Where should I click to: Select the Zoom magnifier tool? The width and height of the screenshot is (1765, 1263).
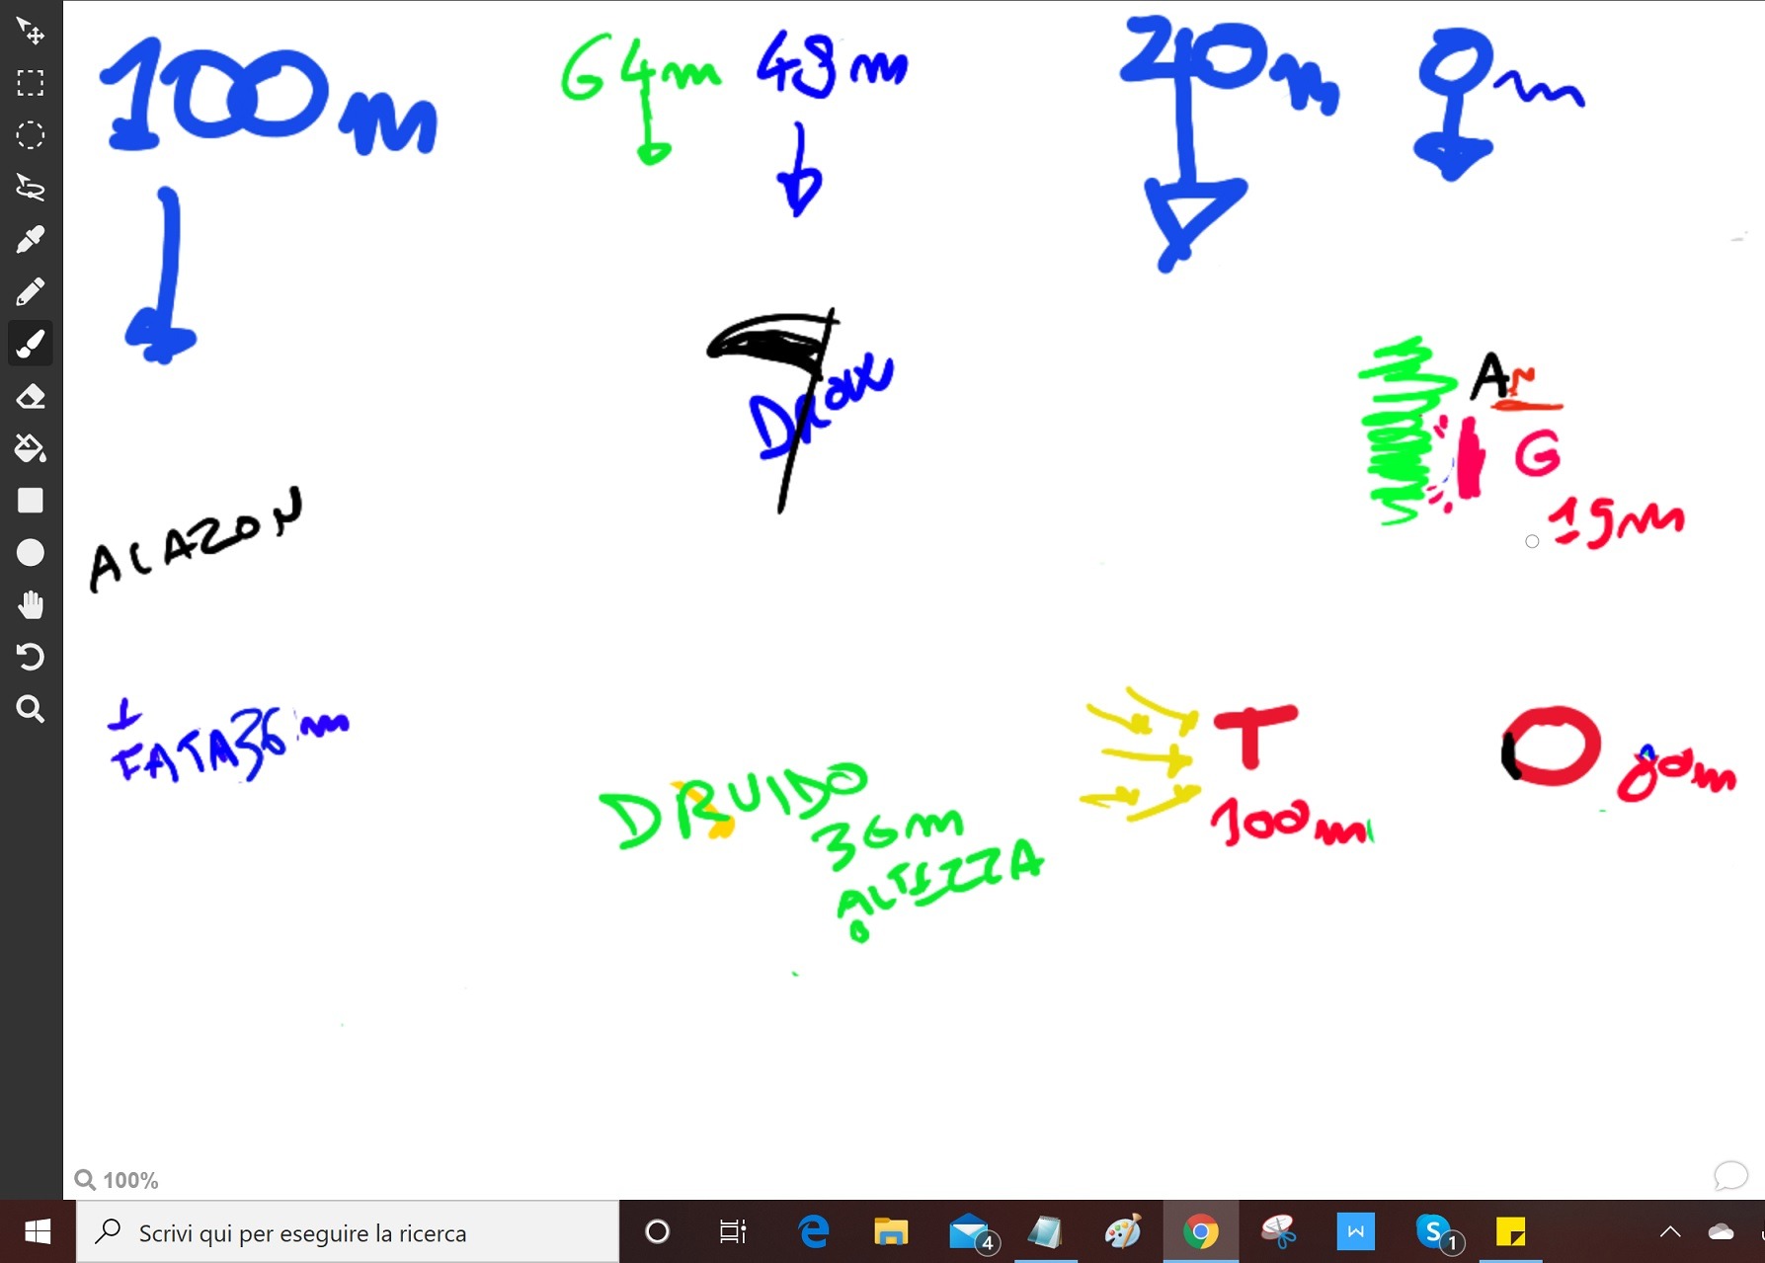click(31, 709)
